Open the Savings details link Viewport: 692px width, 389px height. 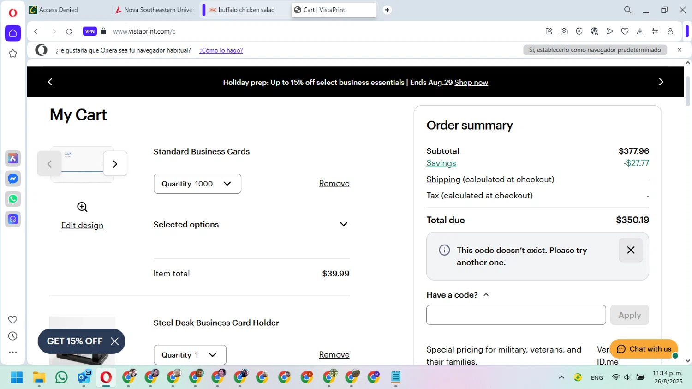pos(441,163)
